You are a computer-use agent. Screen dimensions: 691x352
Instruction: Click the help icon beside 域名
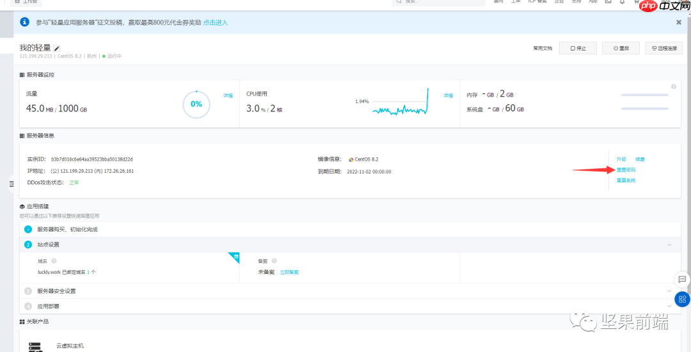coord(54,261)
